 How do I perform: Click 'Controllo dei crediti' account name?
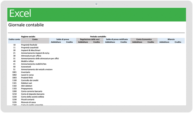pyautogui.click(x=30, y=80)
